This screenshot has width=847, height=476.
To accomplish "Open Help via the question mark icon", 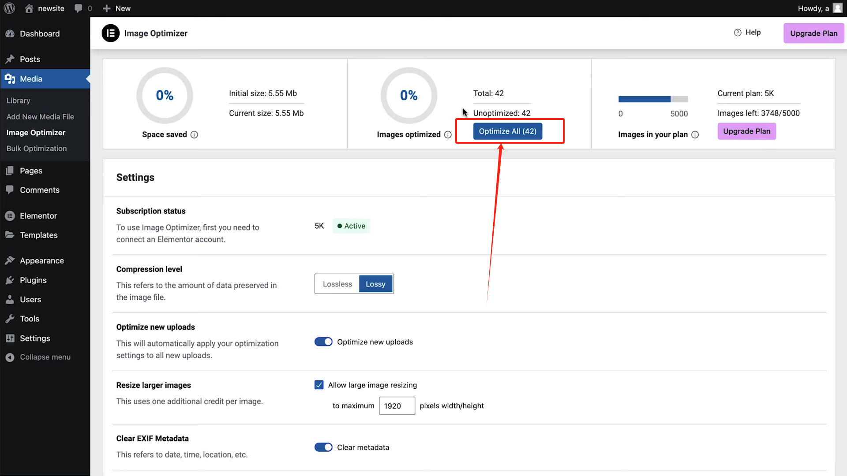I will 738,32.
